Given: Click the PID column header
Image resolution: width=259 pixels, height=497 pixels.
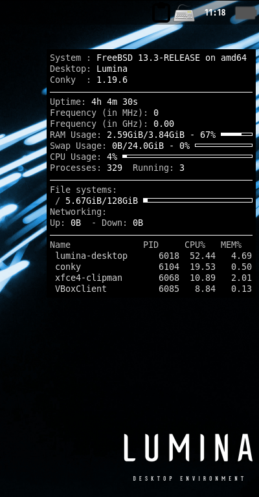Looking at the screenshot, I should click(x=151, y=245).
